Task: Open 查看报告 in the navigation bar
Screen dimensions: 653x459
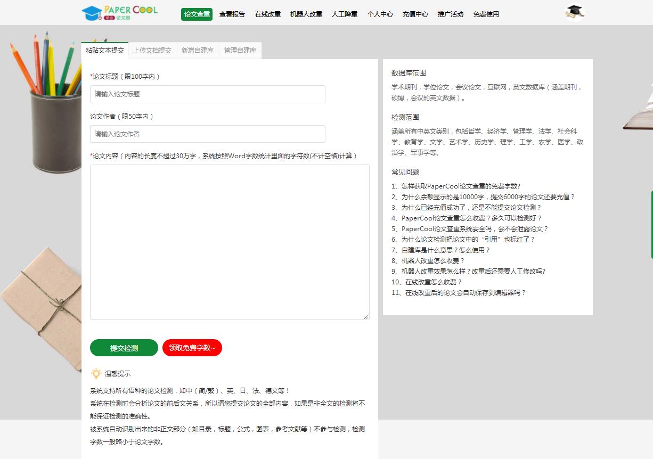Action: [x=231, y=14]
